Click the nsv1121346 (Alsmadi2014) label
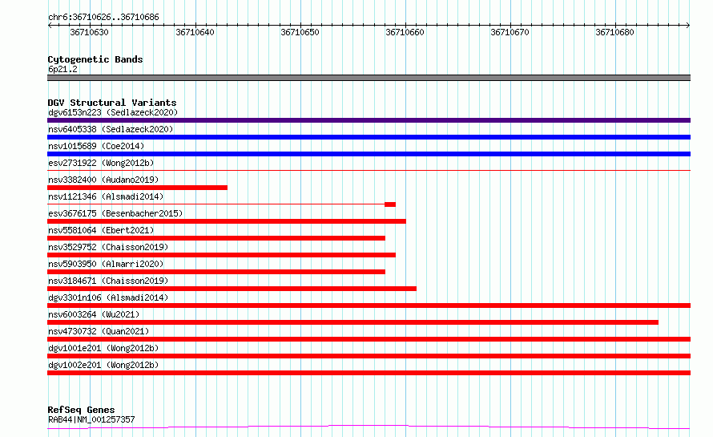 click(x=106, y=196)
